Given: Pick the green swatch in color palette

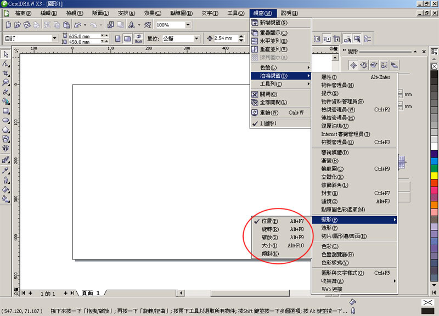Looking at the screenshot, I should [x=434, y=168].
